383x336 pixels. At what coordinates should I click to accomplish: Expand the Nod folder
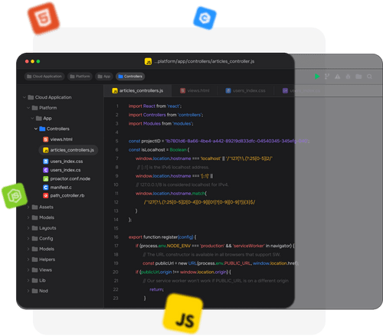click(x=28, y=291)
